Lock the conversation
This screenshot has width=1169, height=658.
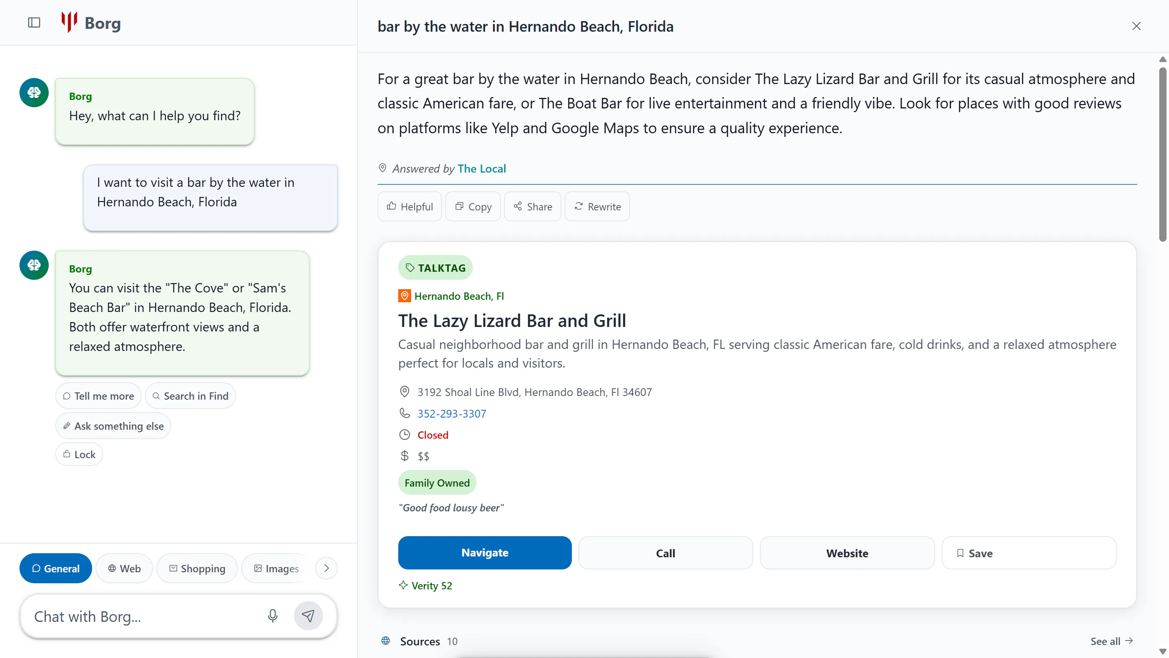(79, 454)
